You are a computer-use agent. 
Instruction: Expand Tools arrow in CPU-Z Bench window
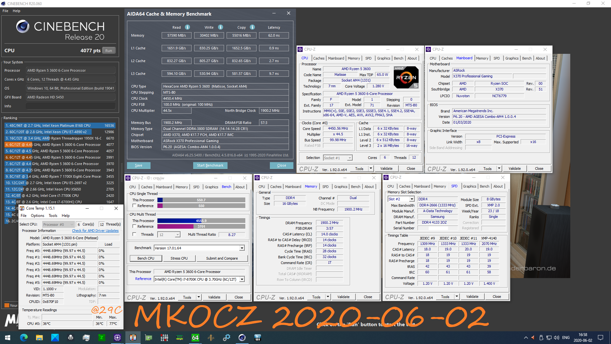coord(199,297)
